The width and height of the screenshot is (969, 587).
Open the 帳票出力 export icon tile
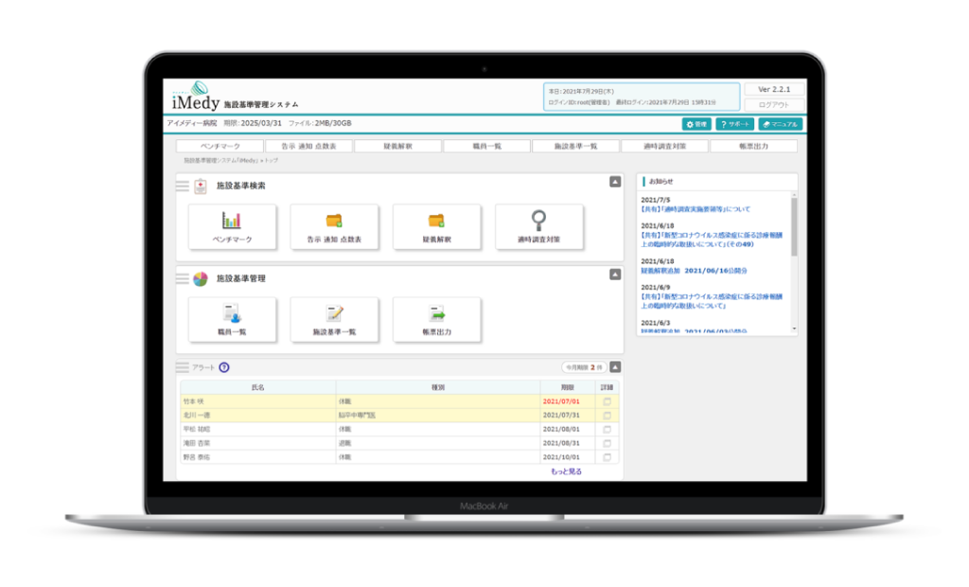(436, 320)
